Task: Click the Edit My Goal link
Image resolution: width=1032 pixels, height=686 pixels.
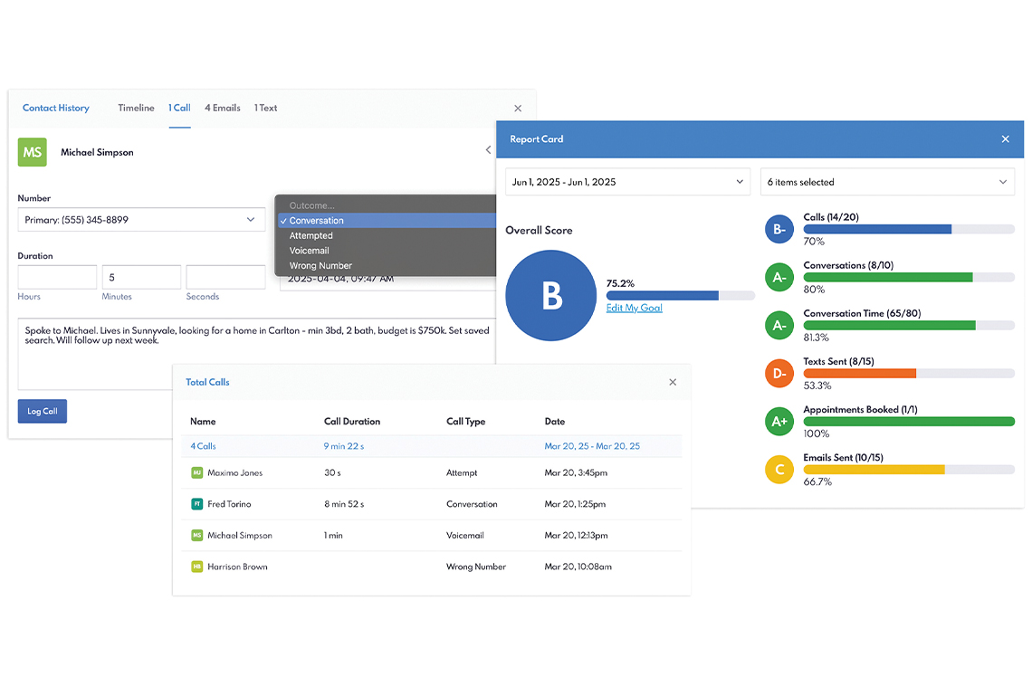Action: [634, 308]
